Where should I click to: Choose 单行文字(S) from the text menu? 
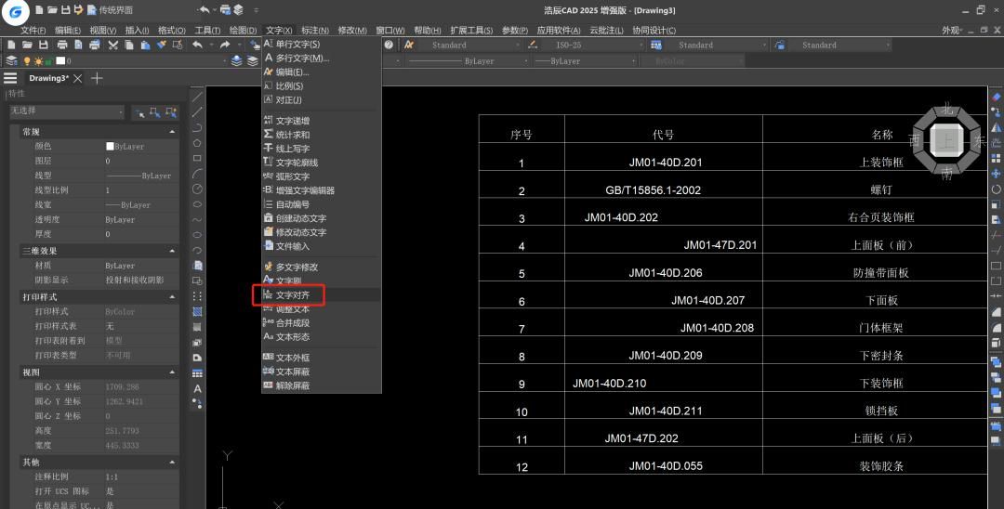tap(322, 45)
